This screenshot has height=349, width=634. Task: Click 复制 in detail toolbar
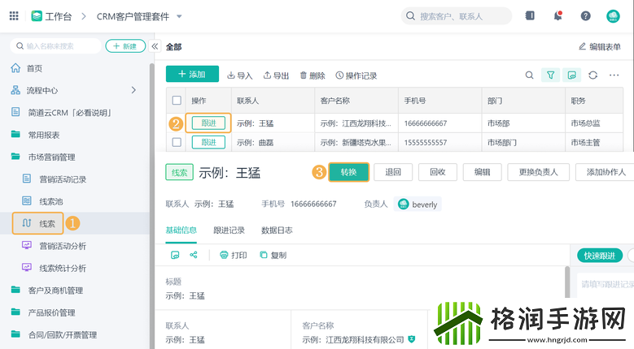point(273,255)
